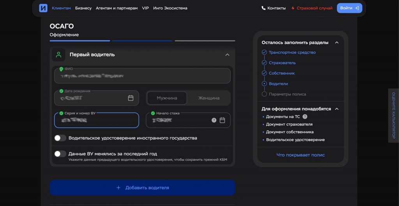Click the green driver icon beside Первый водитель

58,55
